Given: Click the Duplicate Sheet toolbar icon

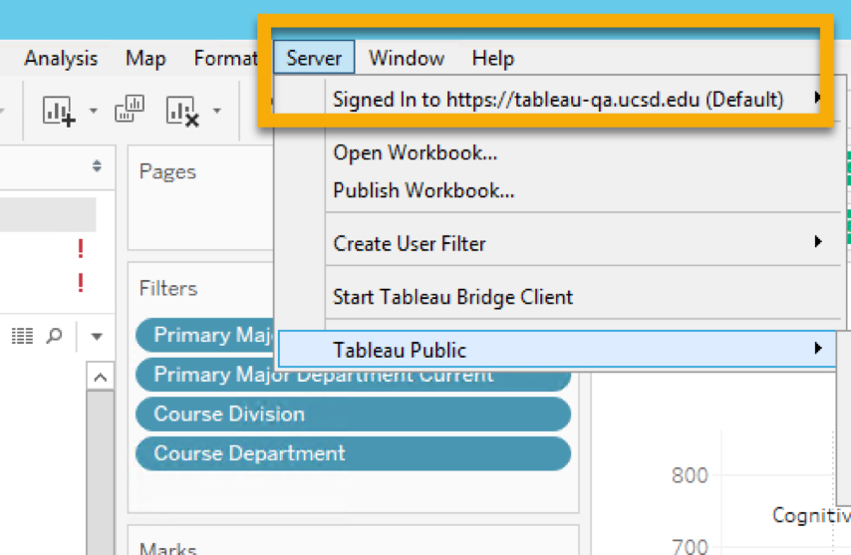Looking at the screenshot, I should point(130,109).
